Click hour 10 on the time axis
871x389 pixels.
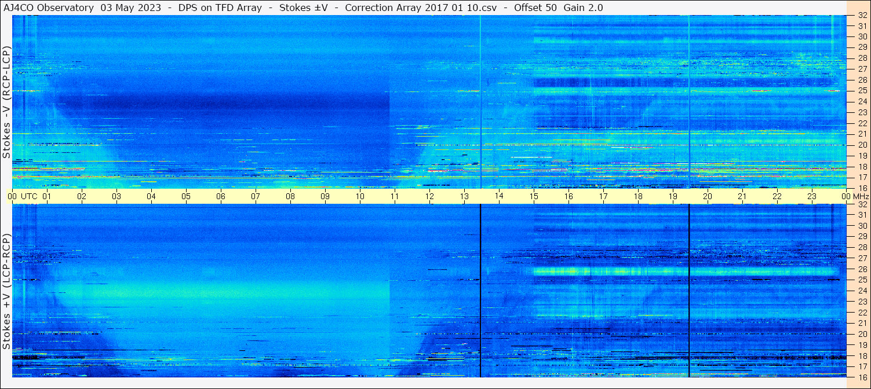click(360, 196)
